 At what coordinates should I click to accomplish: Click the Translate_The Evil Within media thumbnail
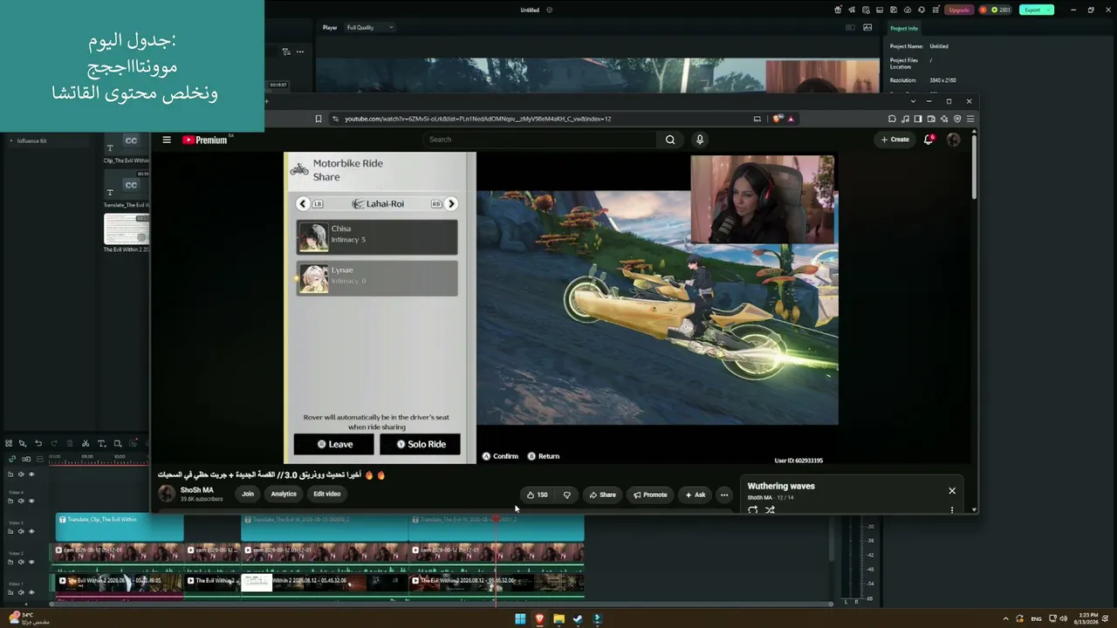pyautogui.click(x=127, y=186)
